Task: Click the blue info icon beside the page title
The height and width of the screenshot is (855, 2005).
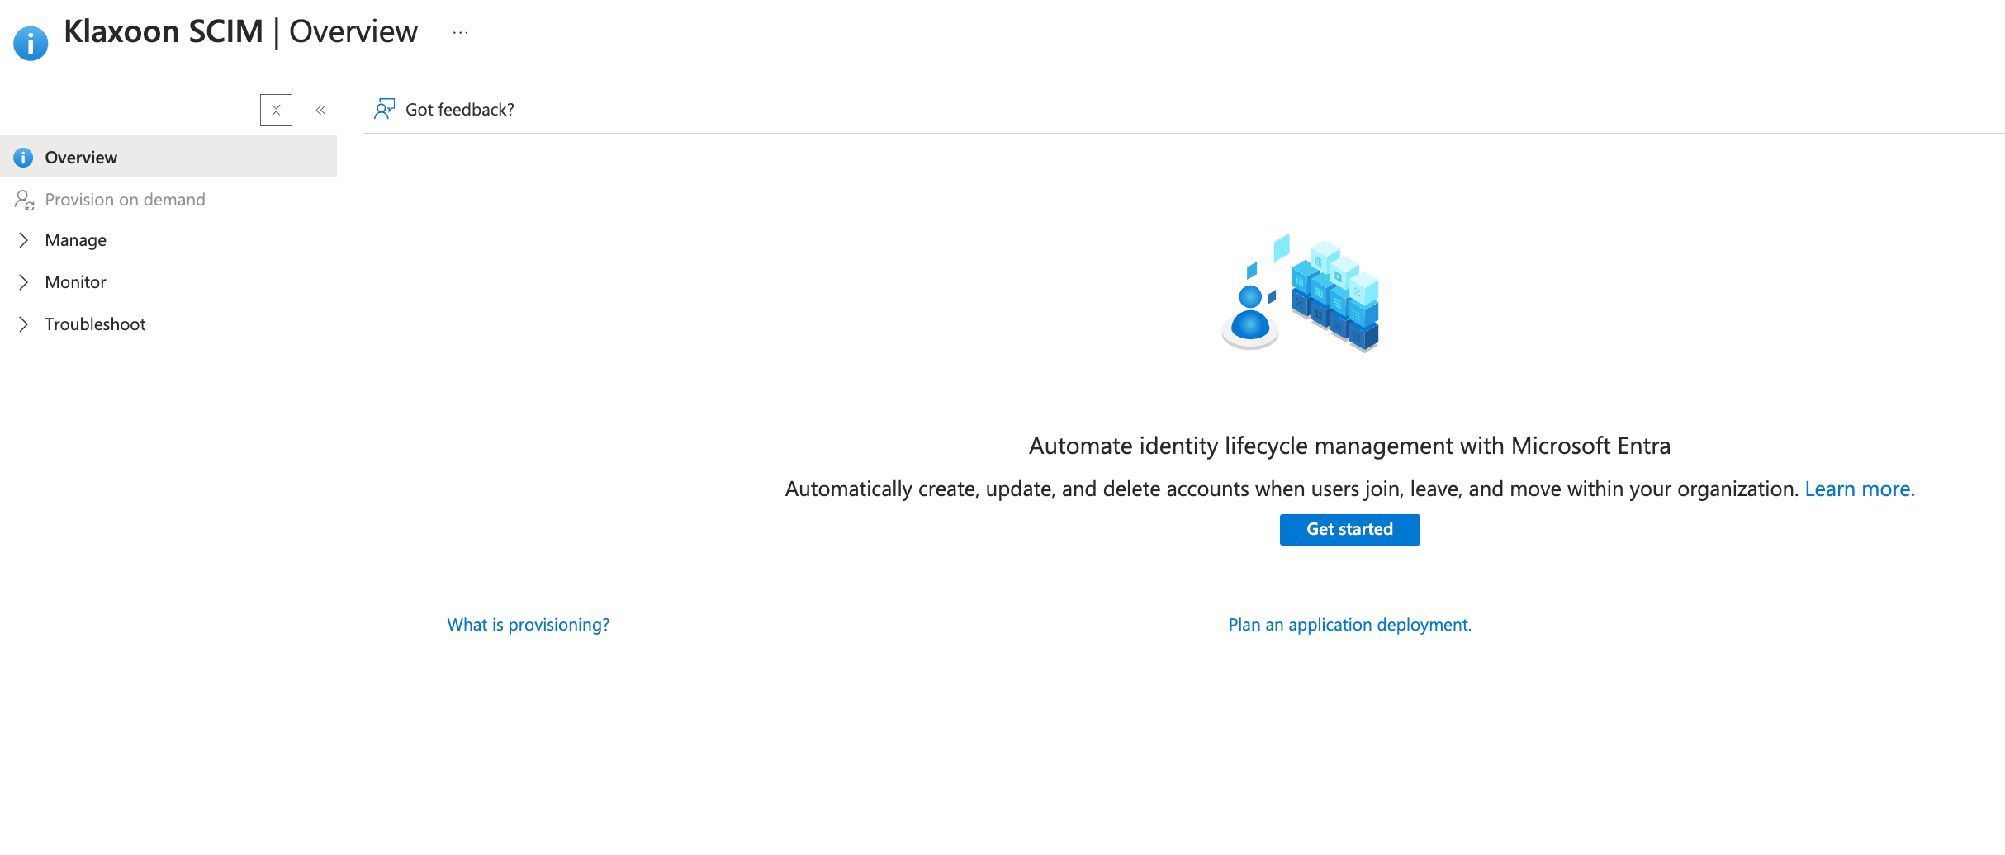Action: point(31,43)
